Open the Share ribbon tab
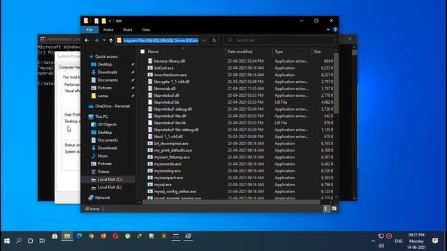The width and height of the screenshot is (447, 251). (127, 29)
